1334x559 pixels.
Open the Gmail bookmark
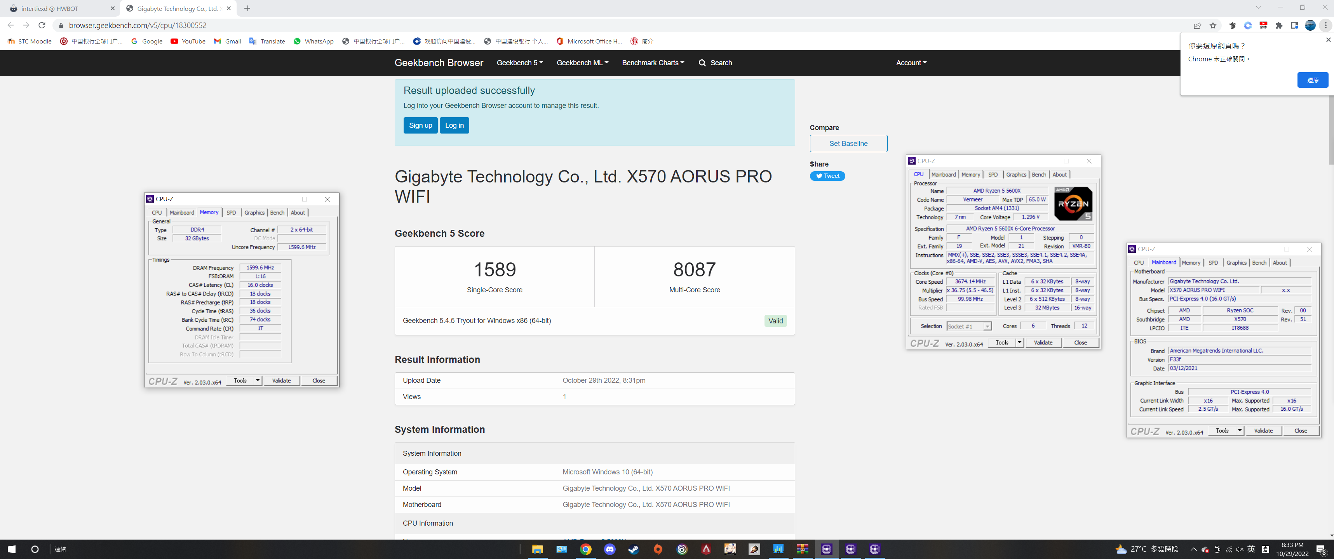(x=227, y=42)
